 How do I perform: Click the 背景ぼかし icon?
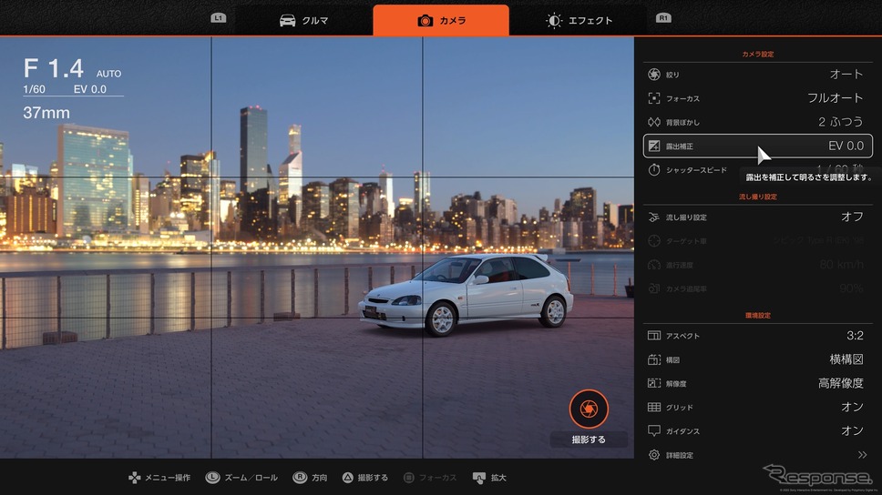click(653, 122)
